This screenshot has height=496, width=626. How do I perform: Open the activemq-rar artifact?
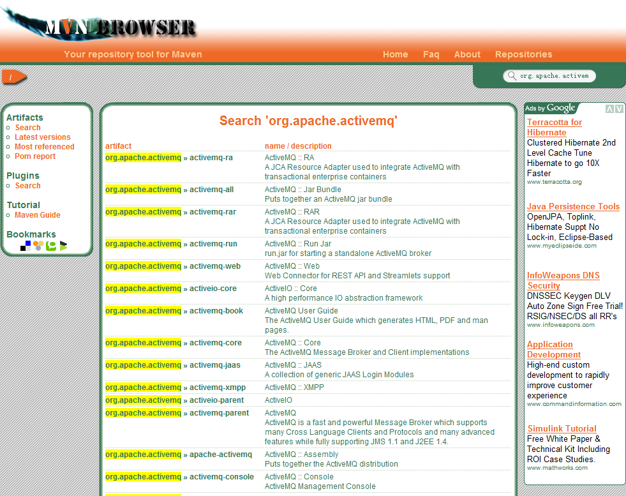(212, 212)
